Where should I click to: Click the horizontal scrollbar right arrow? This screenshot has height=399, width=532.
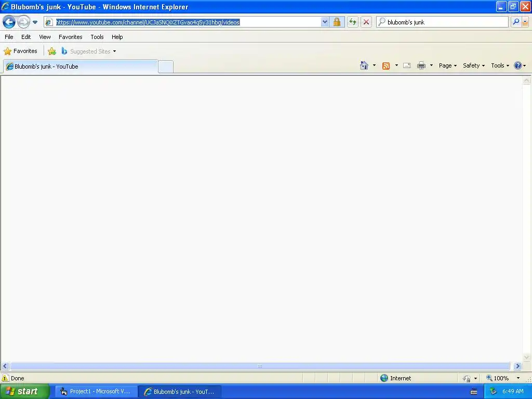pyautogui.click(x=517, y=366)
